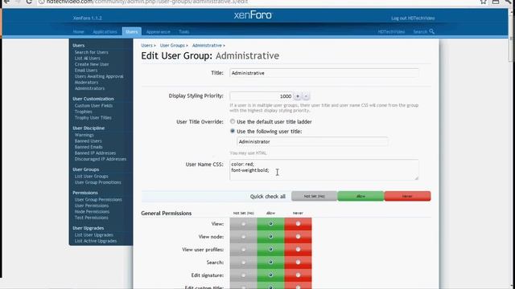Viewport: 515px width, 289px height.
Task: Set View node to Not Set (No)
Action: click(x=243, y=237)
